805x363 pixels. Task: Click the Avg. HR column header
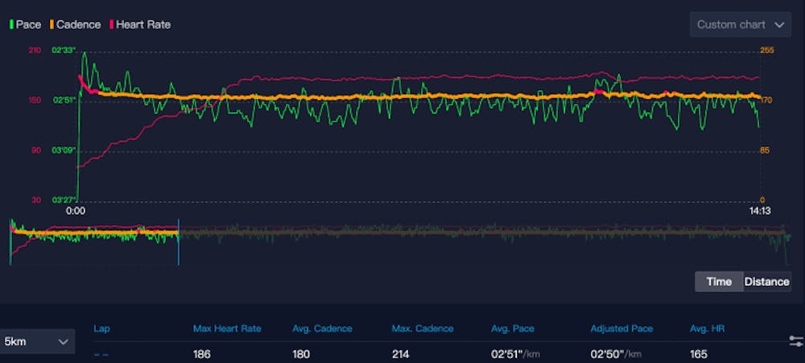coord(707,328)
